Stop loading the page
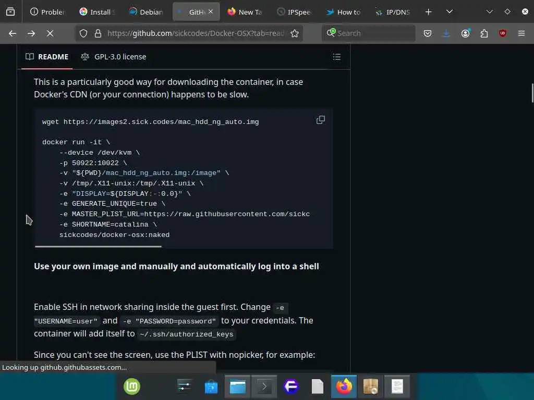The image size is (534, 400). point(50,33)
